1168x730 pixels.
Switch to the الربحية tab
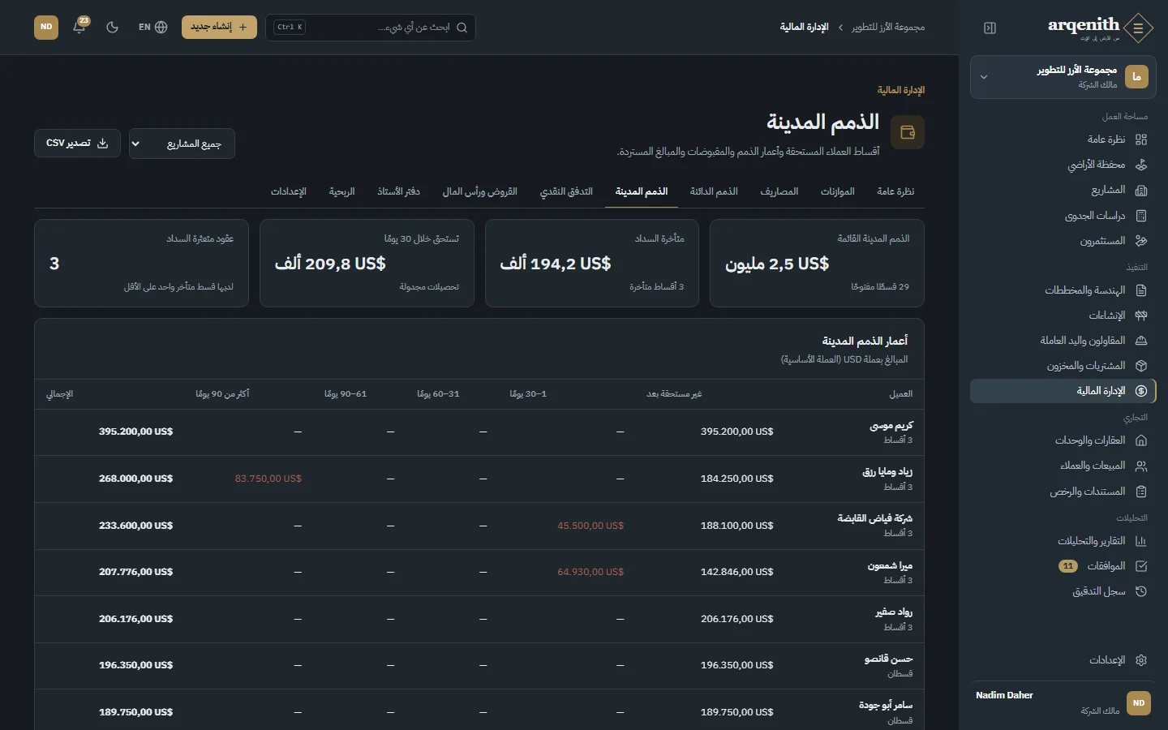tap(341, 191)
